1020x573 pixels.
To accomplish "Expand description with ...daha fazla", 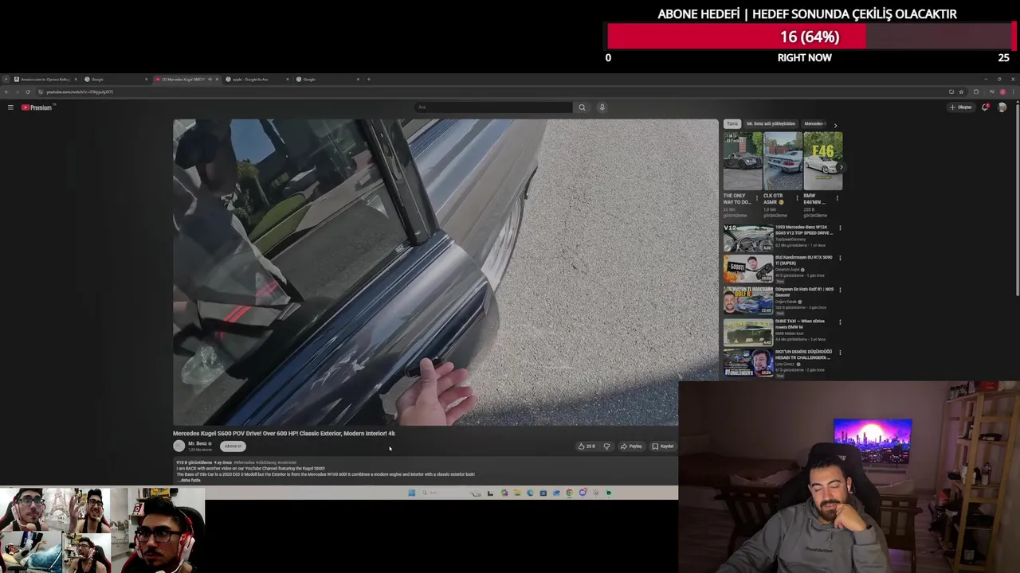I will tap(190, 480).
